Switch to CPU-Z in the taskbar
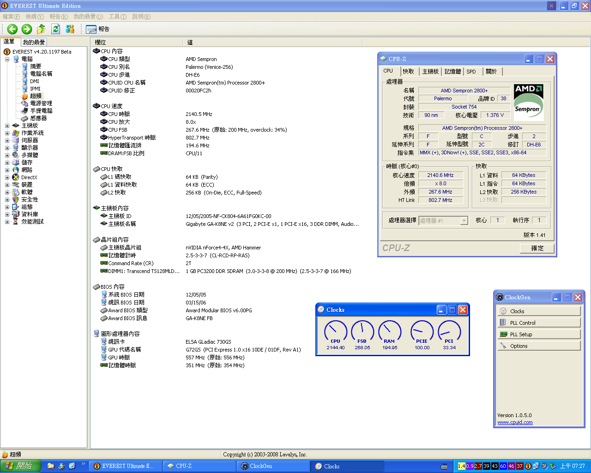Screen dimensions: 591x473 pyautogui.click(x=199, y=466)
